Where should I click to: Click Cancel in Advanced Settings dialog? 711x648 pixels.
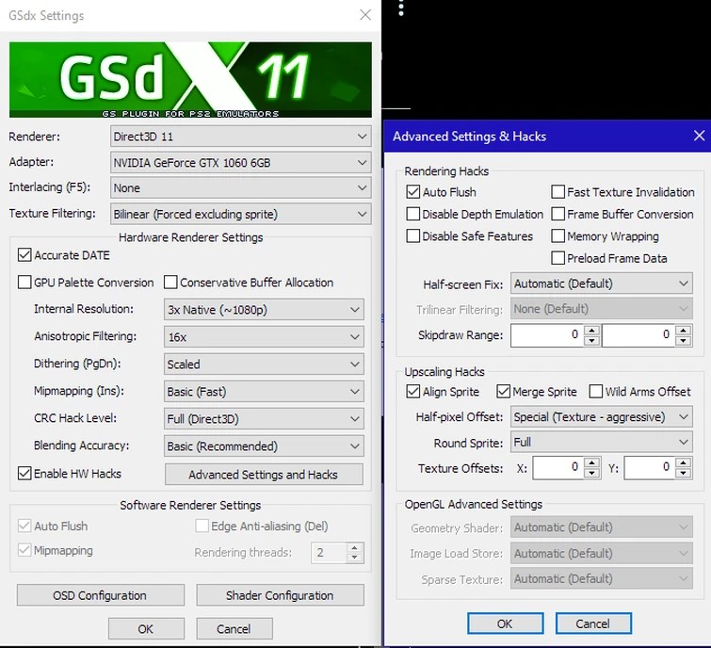tap(593, 624)
